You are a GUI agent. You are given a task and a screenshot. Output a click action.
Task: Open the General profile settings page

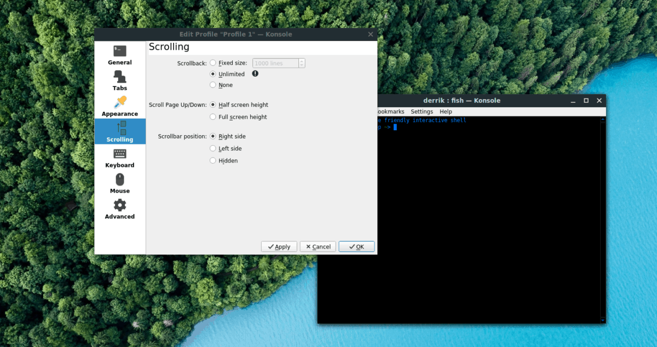click(x=120, y=55)
